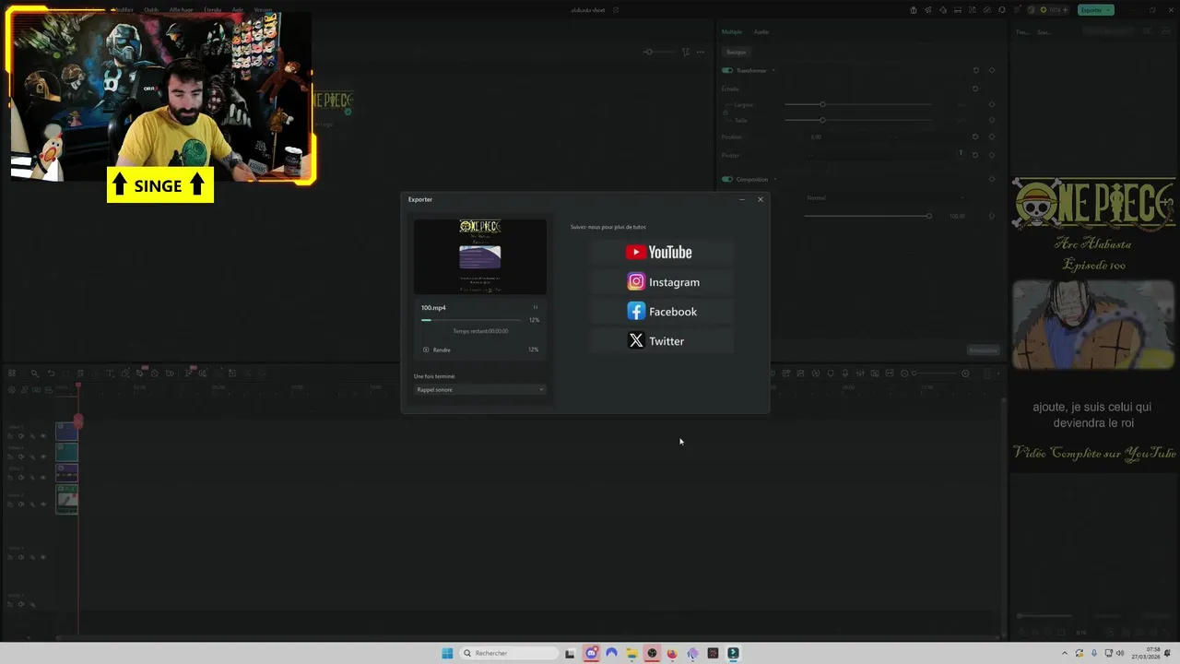
Task: Switch to the Multiple tab
Action: pyautogui.click(x=732, y=31)
